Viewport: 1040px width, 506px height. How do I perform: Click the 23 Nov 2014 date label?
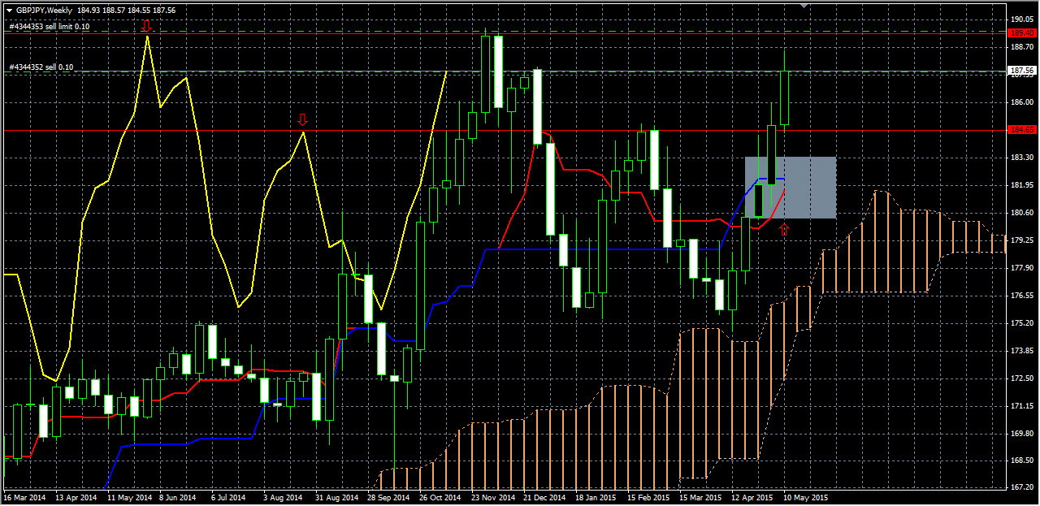(x=492, y=496)
